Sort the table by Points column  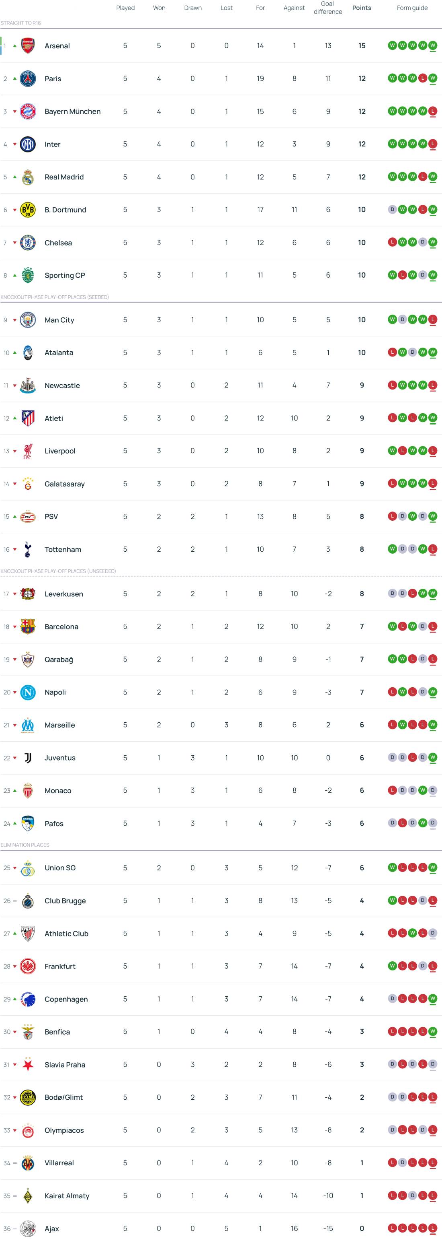point(361,8)
